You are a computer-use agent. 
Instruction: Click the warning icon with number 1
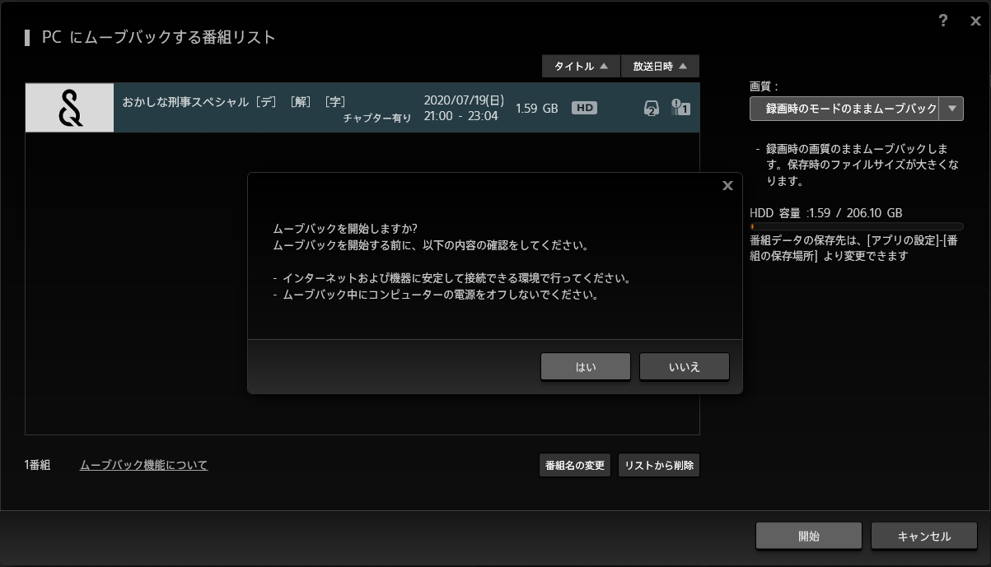click(680, 108)
